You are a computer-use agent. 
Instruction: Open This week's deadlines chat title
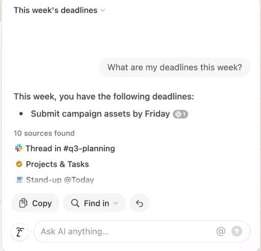coord(56,10)
